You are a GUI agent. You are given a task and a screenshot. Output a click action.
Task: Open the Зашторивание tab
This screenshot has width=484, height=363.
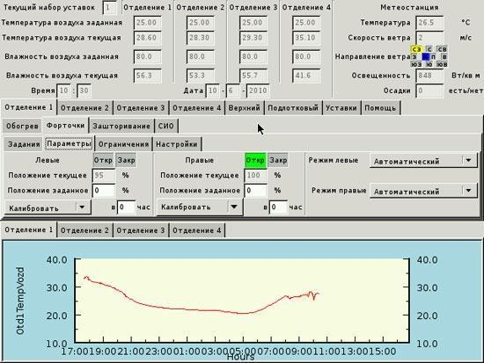tap(121, 127)
